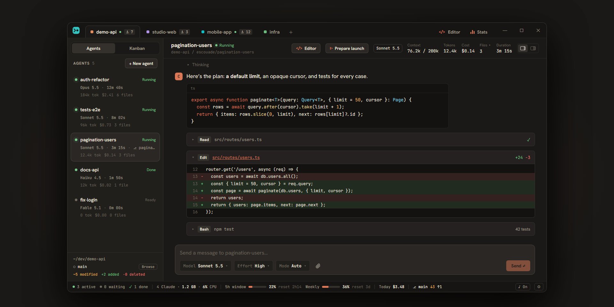Click the 5h window usage bar
Image resolution: width=614 pixels, height=307 pixels.
(257, 287)
